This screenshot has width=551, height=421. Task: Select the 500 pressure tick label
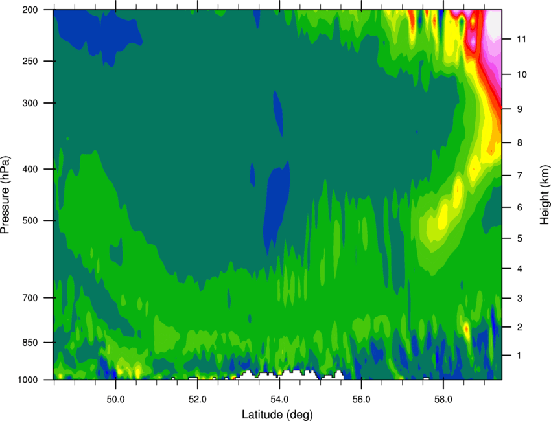click(x=30, y=220)
